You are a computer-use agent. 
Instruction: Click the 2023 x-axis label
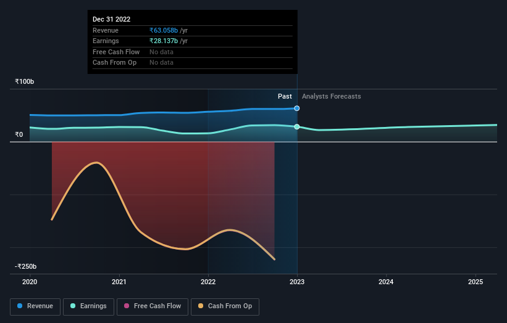click(x=297, y=282)
